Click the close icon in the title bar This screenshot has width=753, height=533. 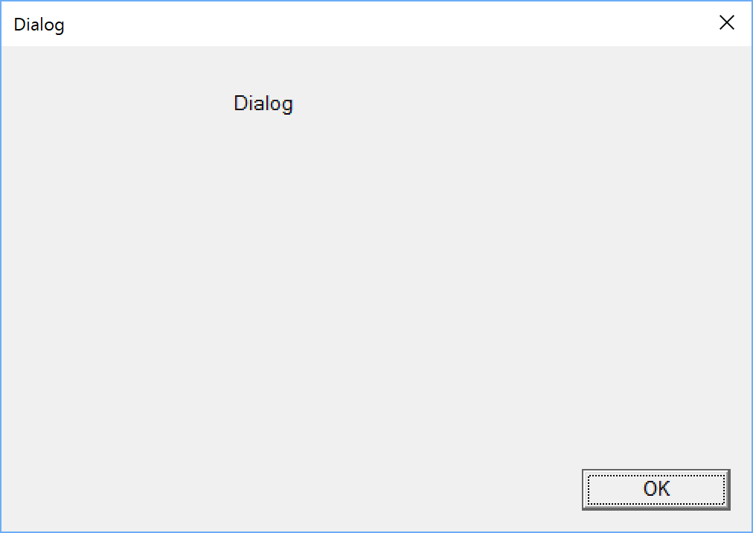tap(727, 22)
